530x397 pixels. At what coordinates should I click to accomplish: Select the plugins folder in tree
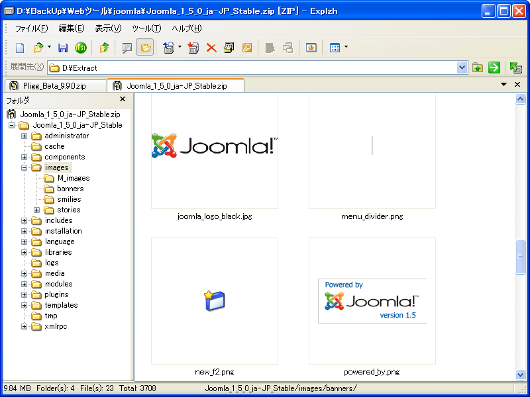pyautogui.click(x=56, y=294)
